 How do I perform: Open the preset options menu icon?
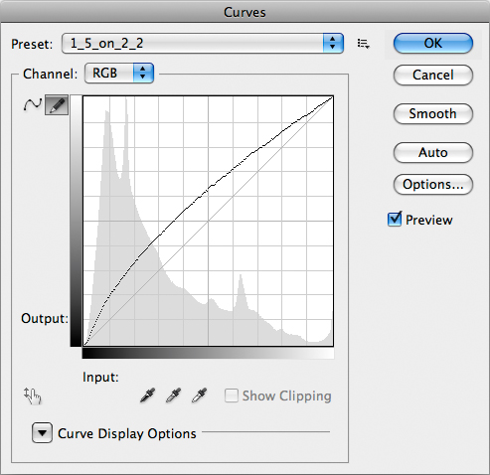click(x=364, y=44)
